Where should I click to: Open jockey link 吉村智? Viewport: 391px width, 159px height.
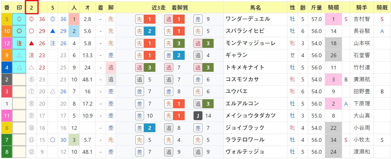361,19
